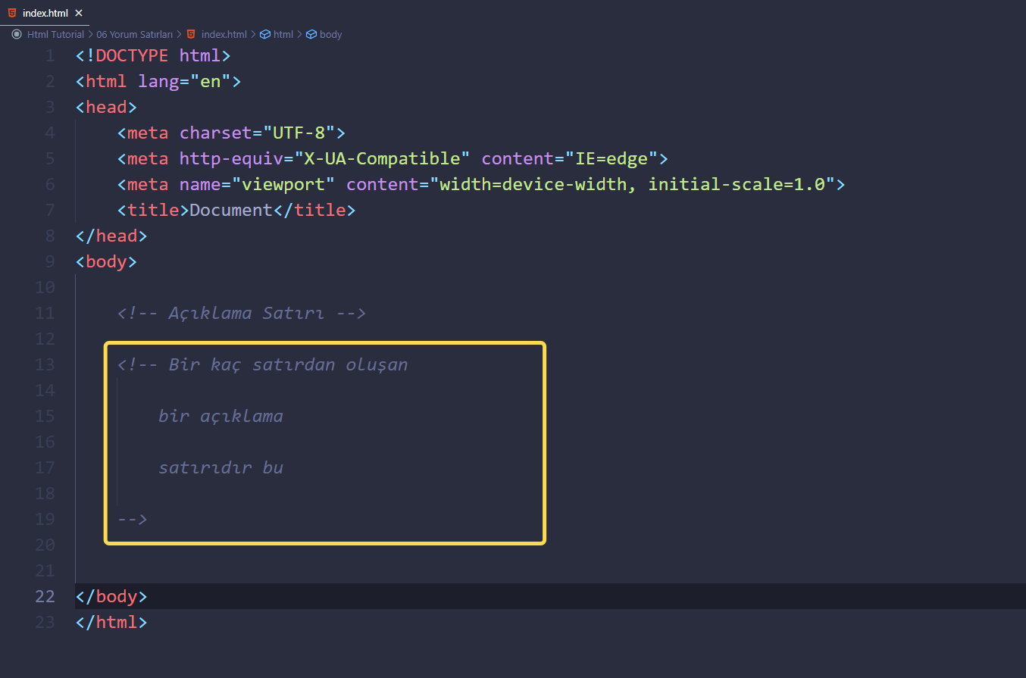Open the Html Tutorial breadcrumb folder

point(55,34)
